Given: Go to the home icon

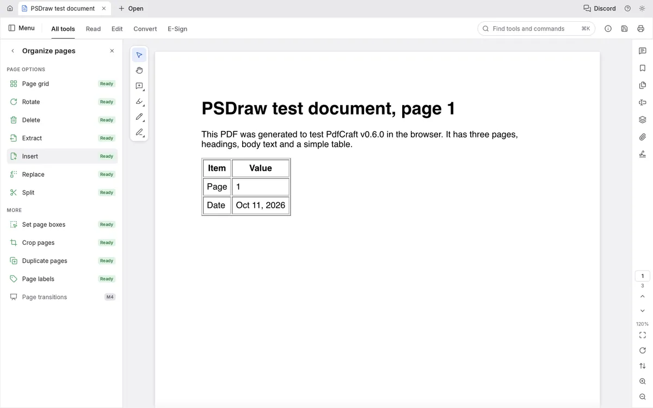Looking at the screenshot, I should [10, 8].
